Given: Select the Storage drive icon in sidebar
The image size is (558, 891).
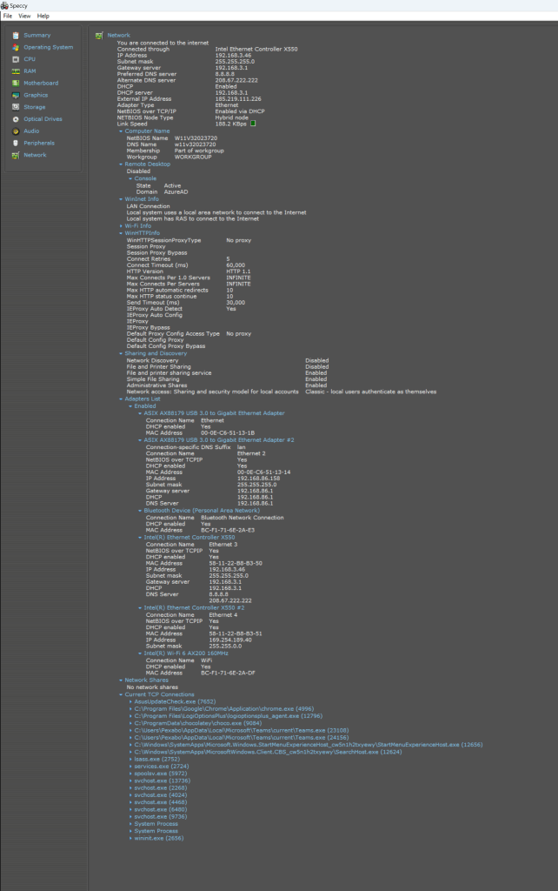Looking at the screenshot, I should (16, 107).
